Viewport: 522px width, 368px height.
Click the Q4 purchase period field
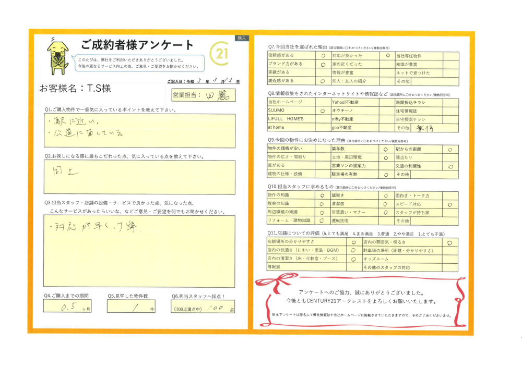pyautogui.click(x=67, y=308)
